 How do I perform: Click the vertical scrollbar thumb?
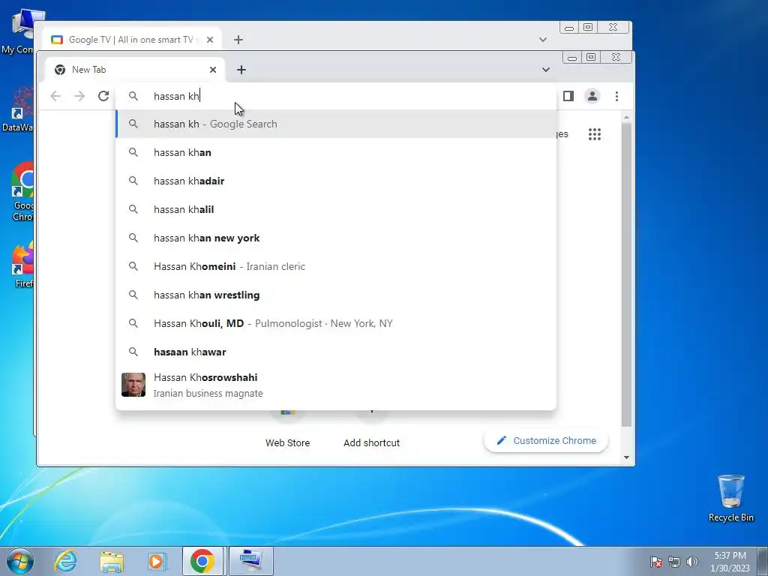626,274
